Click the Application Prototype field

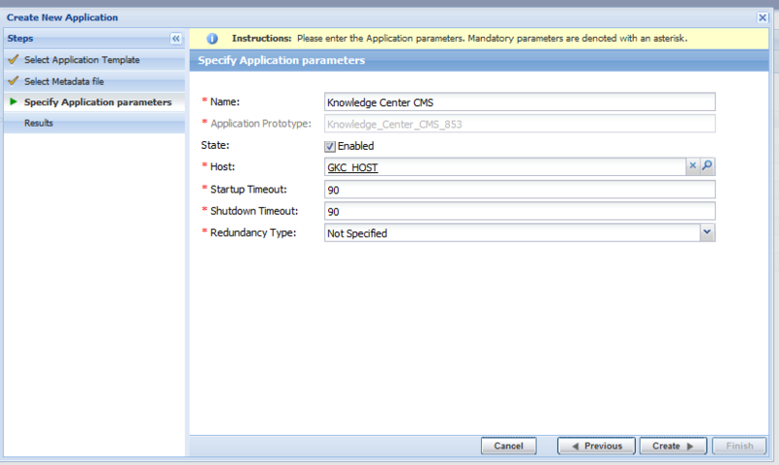(x=520, y=124)
